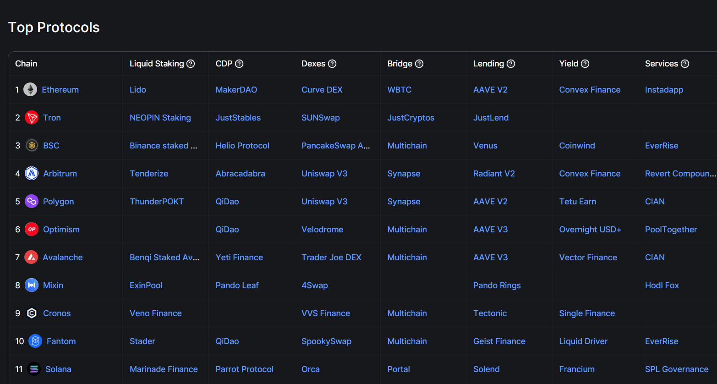717x384 pixels.
Task: Click the Lending column header
Action: point(488,64)
